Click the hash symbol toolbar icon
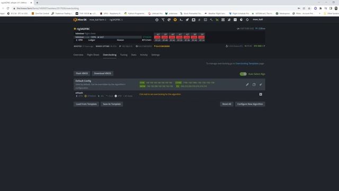339x191 pixels. [199, 20]
